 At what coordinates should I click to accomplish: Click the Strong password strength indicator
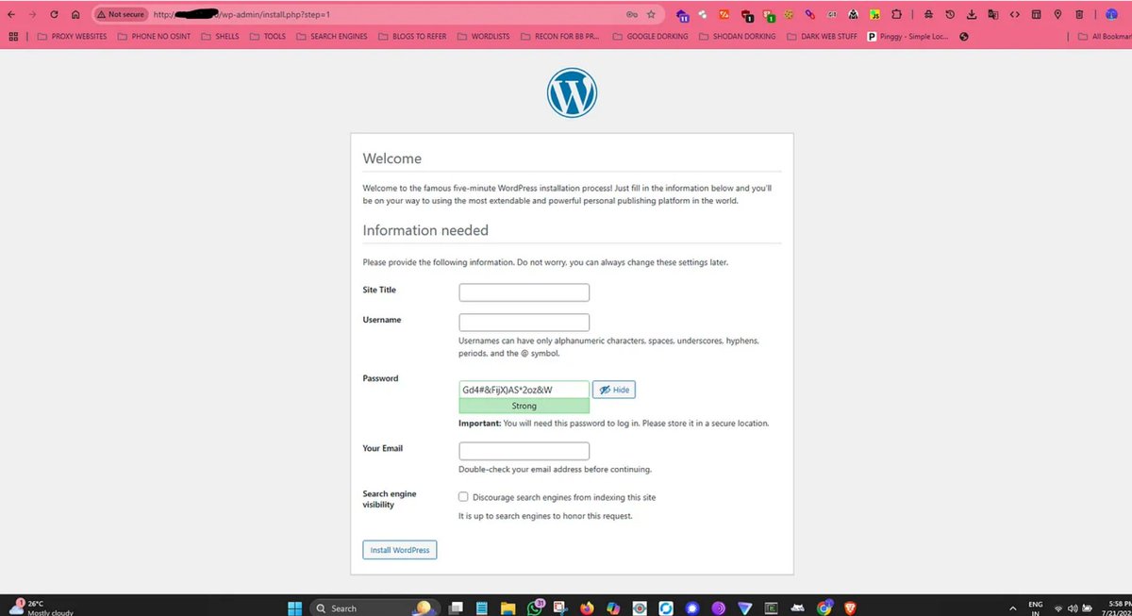(524, 406)
